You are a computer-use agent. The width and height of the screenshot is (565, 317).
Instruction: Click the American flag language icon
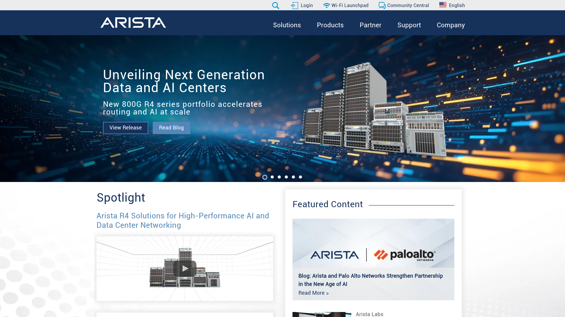coord(443,5)
